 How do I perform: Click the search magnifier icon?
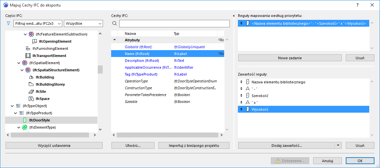[114, 23]
